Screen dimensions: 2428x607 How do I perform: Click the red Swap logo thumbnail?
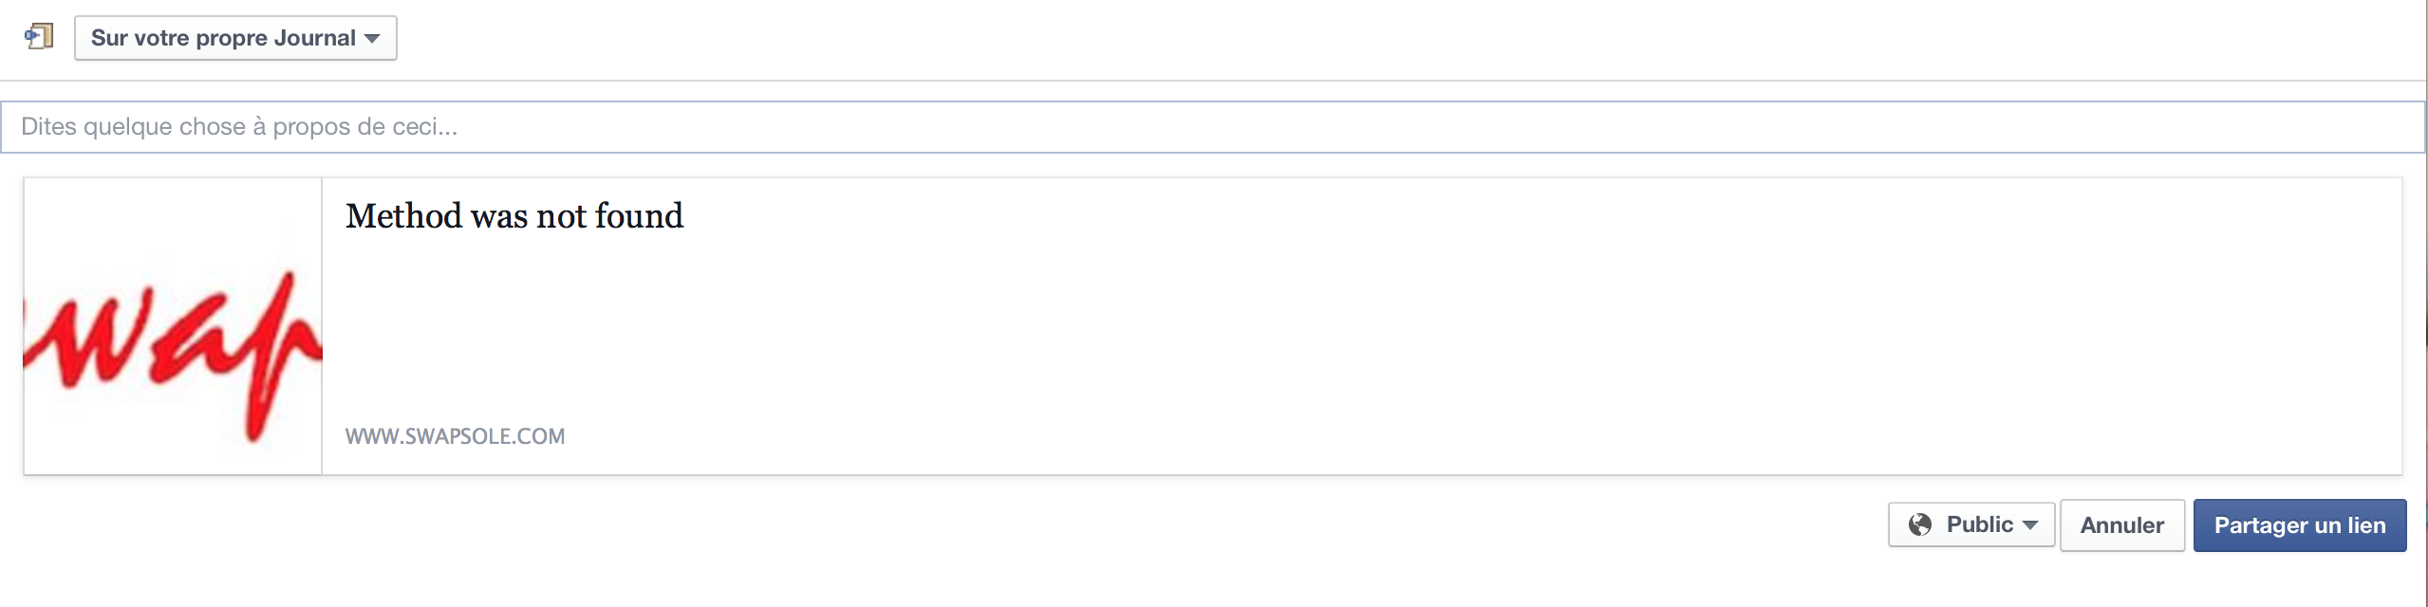coord(173,326)
